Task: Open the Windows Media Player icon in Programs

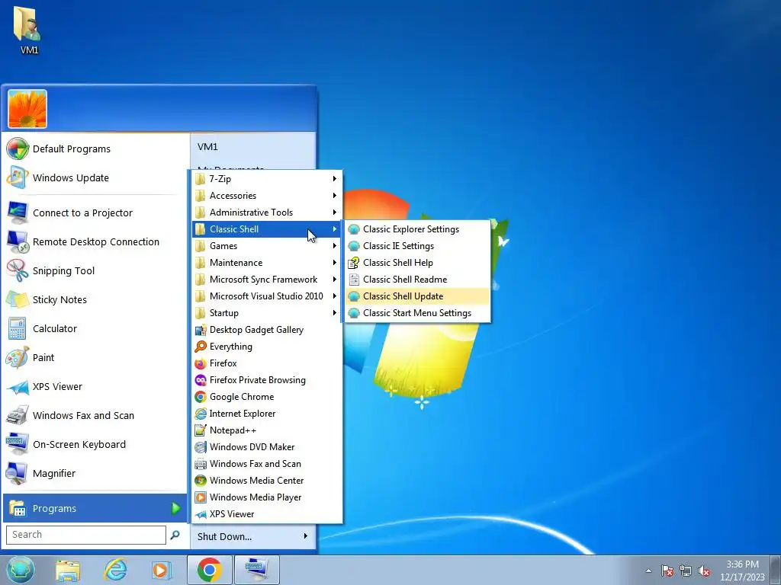Action: click(201, 497)
